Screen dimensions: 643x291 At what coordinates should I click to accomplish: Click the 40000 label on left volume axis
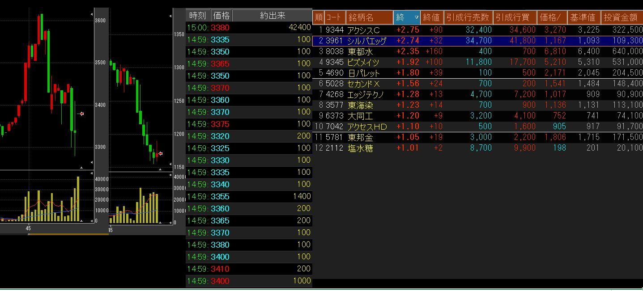[102, 179]
